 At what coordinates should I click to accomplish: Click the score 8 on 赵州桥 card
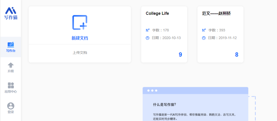[x=237, y=55]
